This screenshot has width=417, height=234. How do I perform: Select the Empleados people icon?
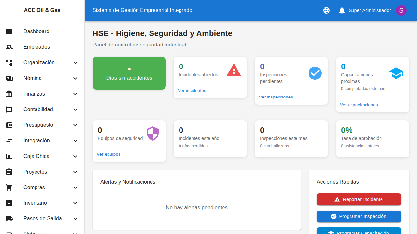pos(9,47)
